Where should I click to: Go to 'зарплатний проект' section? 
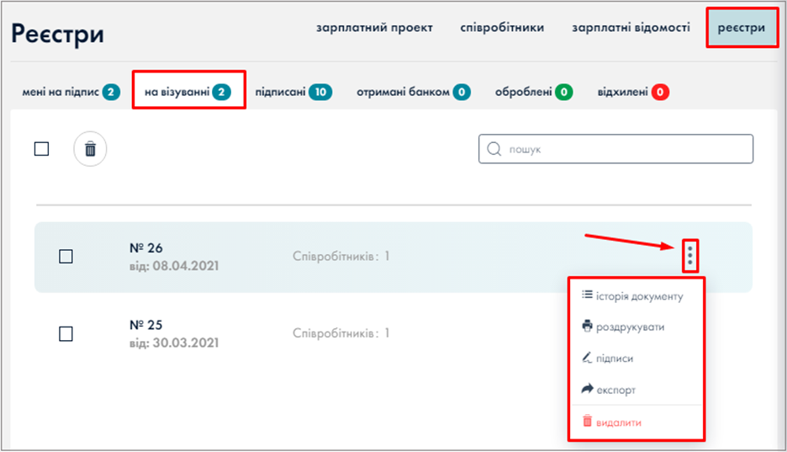pyautogui.click(x=374, y=28)
